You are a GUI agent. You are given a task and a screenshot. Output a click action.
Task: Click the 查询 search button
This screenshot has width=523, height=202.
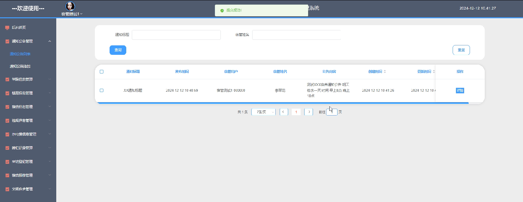point(118,50)
